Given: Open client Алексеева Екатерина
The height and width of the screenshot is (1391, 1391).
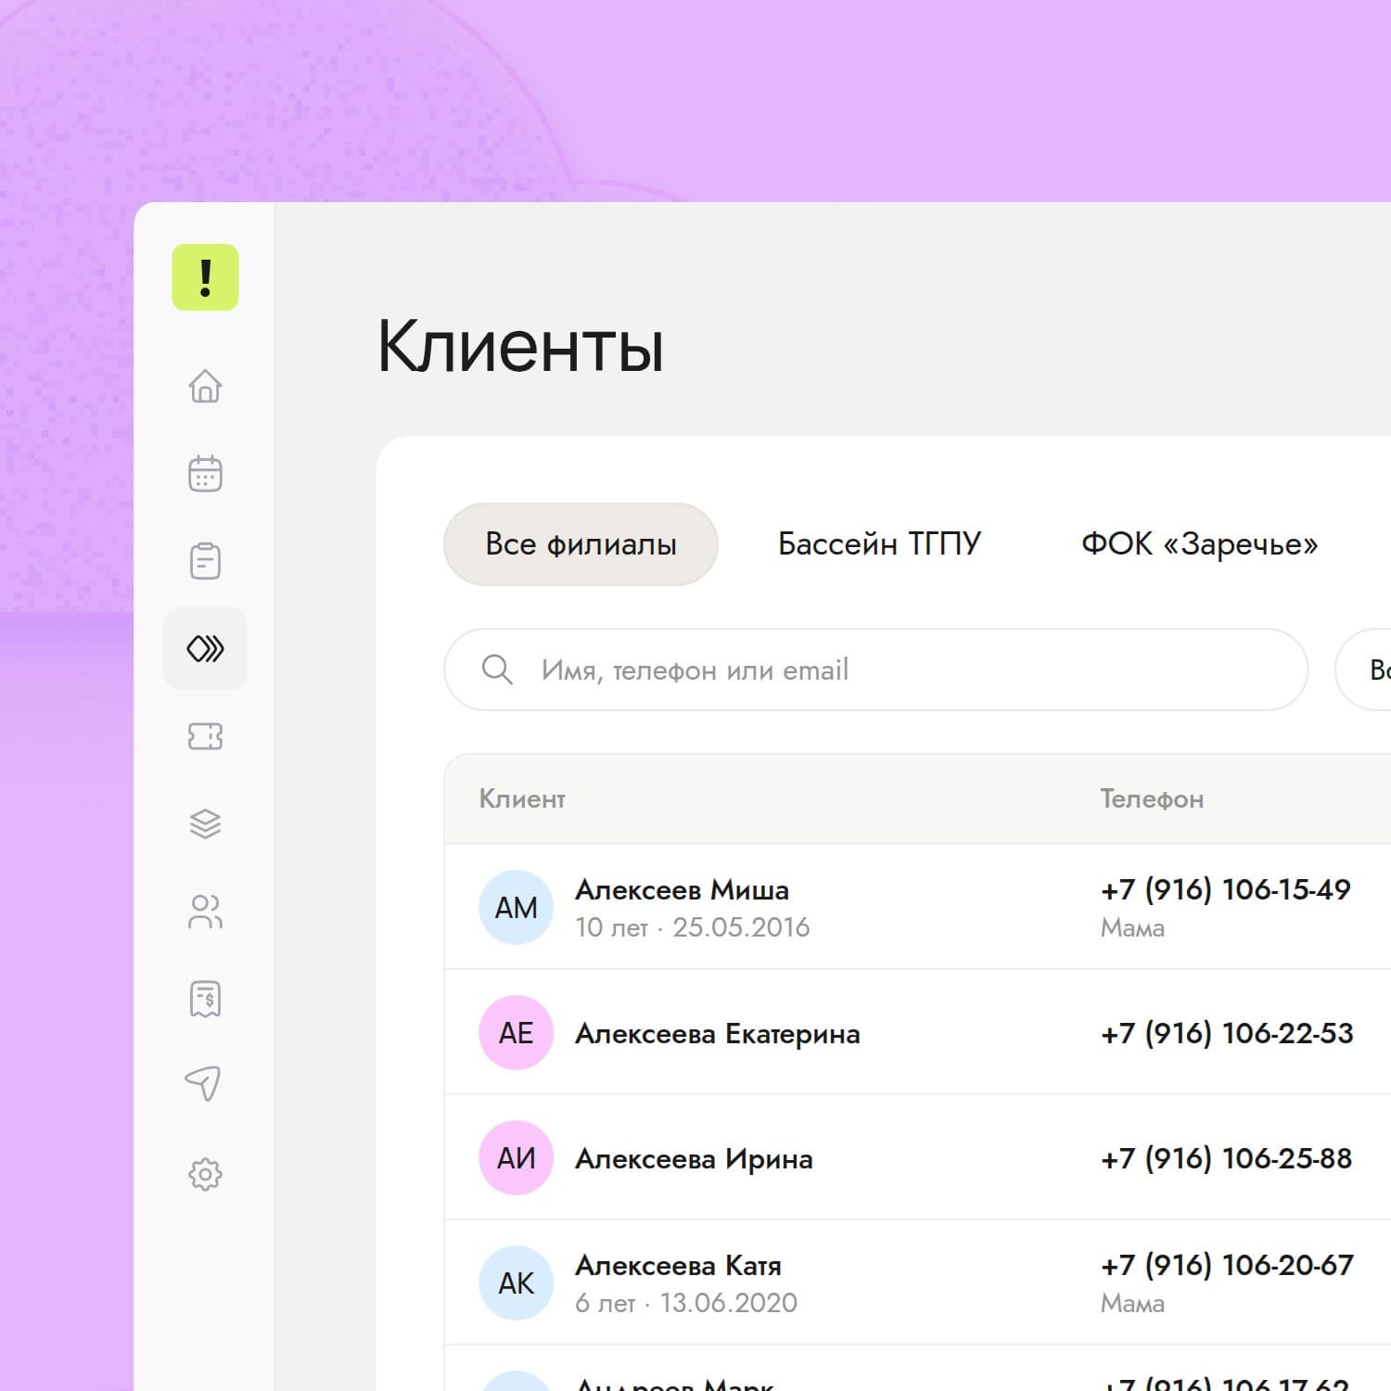Looking at the screenshot, I should point(718,1033).
